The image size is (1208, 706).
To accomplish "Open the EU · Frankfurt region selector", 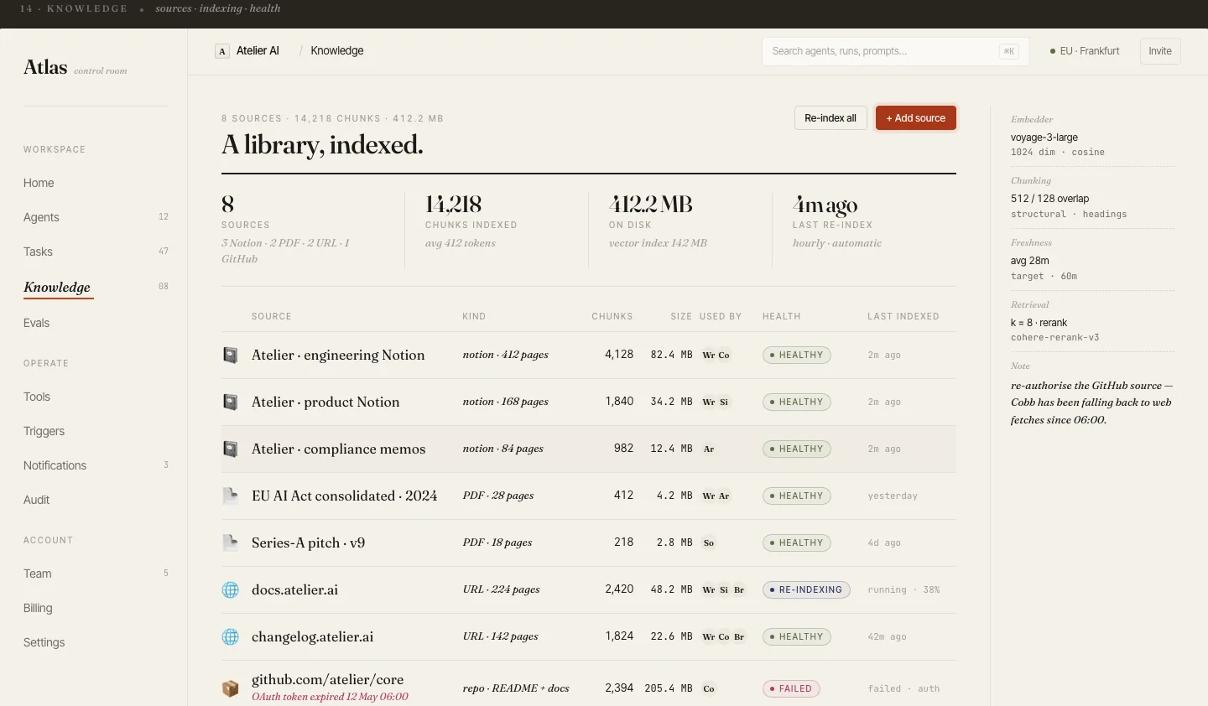I will pyautogui.click(x=1085, y=51).
